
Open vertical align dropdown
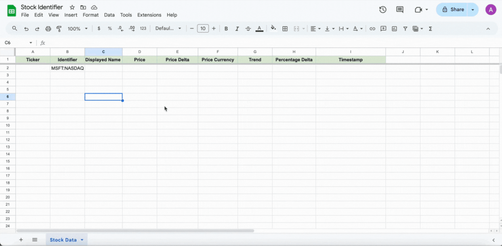(330, 29)
